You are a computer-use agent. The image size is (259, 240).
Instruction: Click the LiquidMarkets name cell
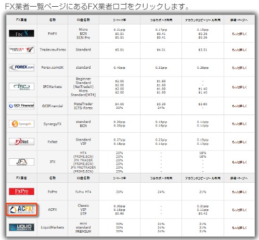[53, 228]
